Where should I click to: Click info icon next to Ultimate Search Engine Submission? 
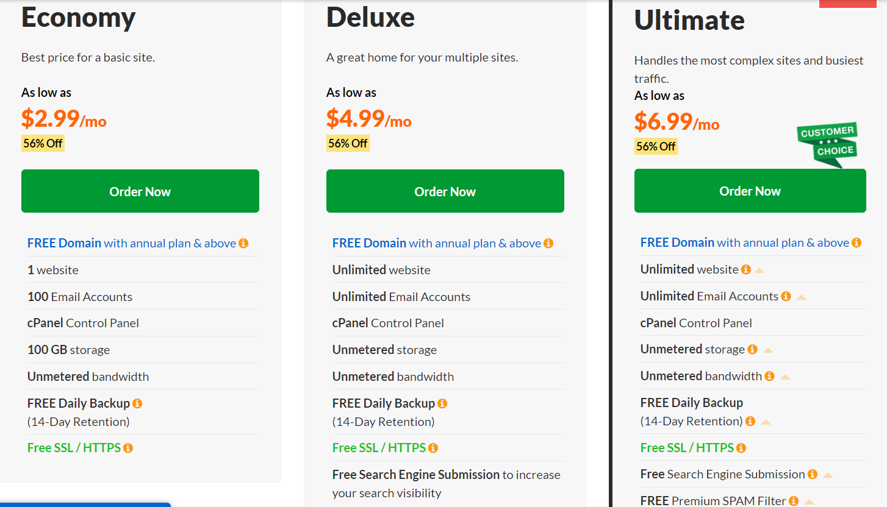pos(813,474)
